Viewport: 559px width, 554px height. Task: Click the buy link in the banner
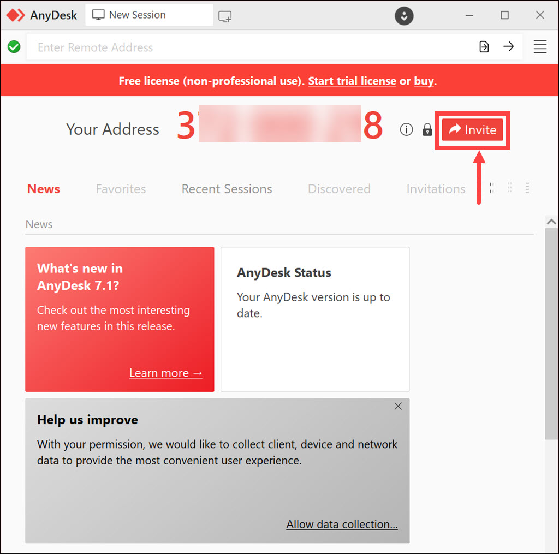(x=424, y=81)
